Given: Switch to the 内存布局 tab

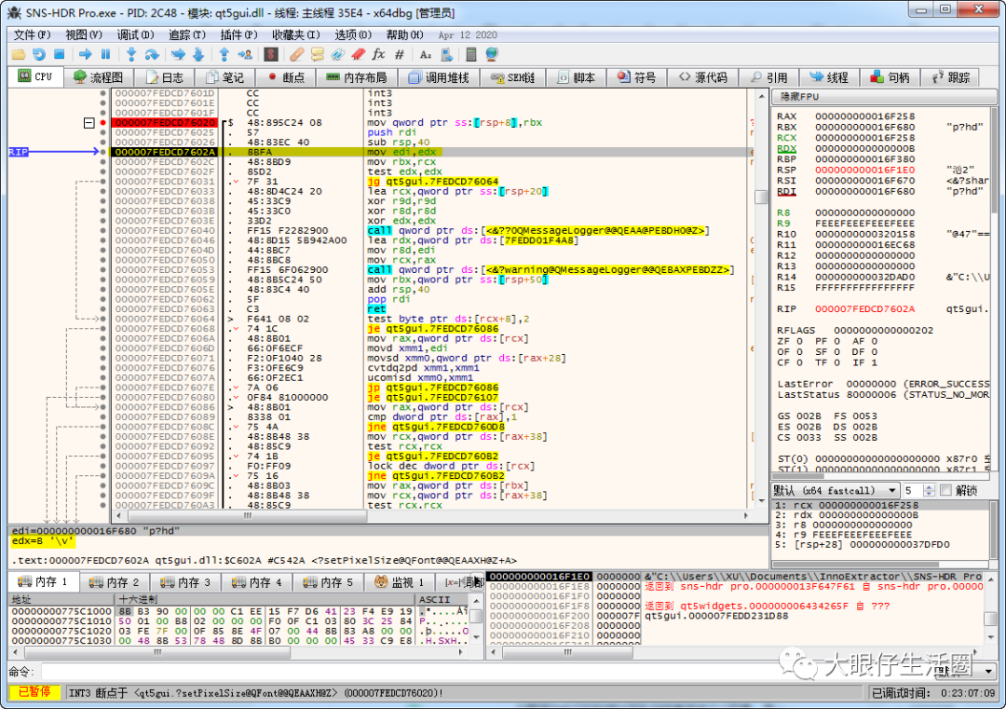Looking at the screenshot, I should pyautogui.click(x=358, y=77).
